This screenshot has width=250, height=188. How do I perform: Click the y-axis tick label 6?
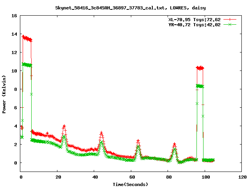tap(16, 108)
